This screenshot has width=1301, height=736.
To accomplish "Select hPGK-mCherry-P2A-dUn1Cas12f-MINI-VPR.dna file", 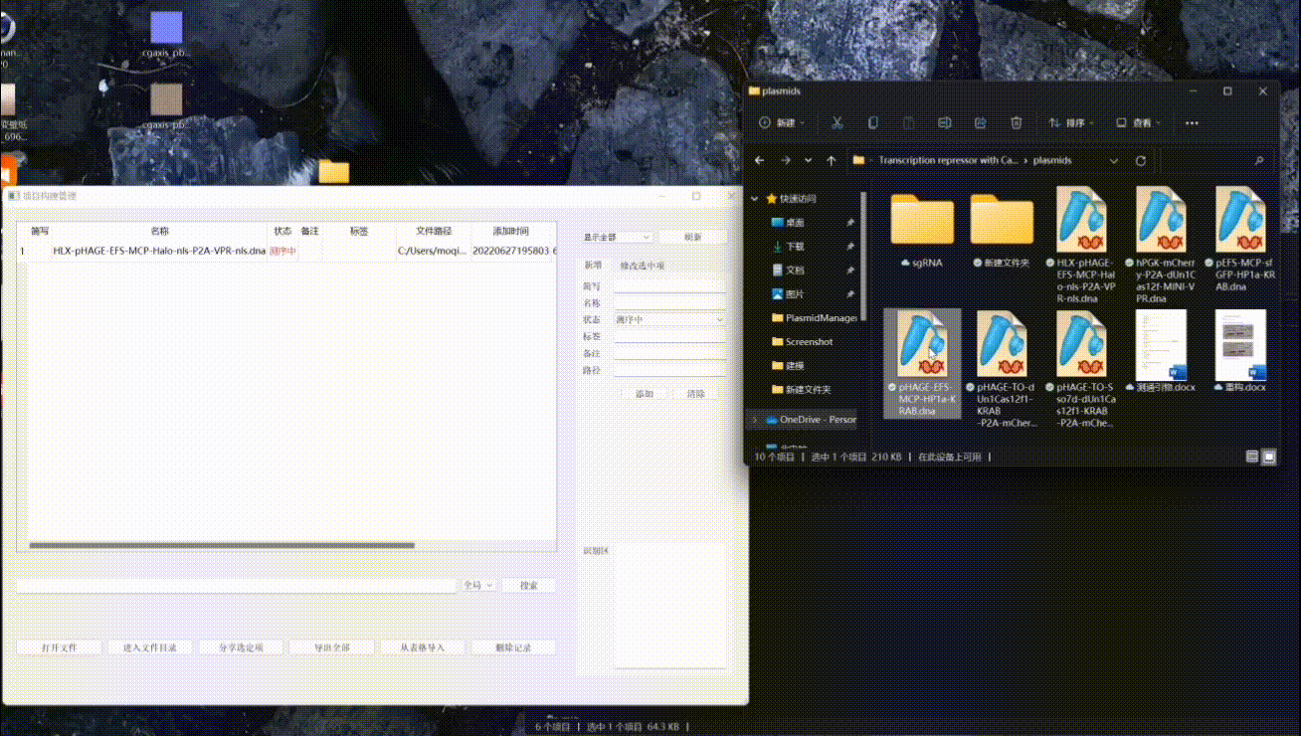I will coord(1162,245).
